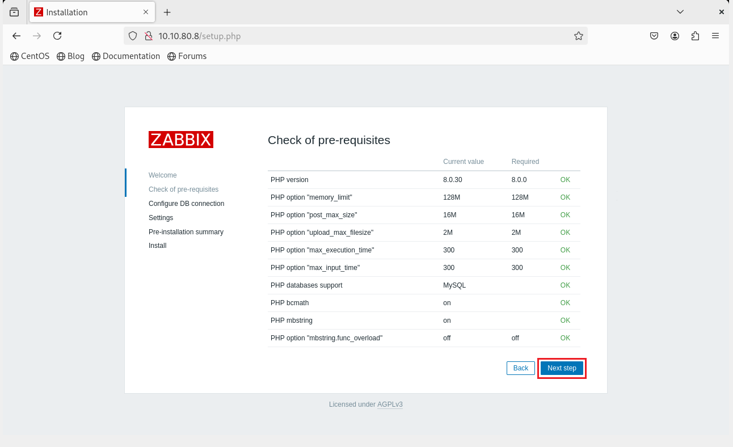Open the Pocket save icon
The width and height of the screenshot is (733, 447).
click(x=654, y=36)
